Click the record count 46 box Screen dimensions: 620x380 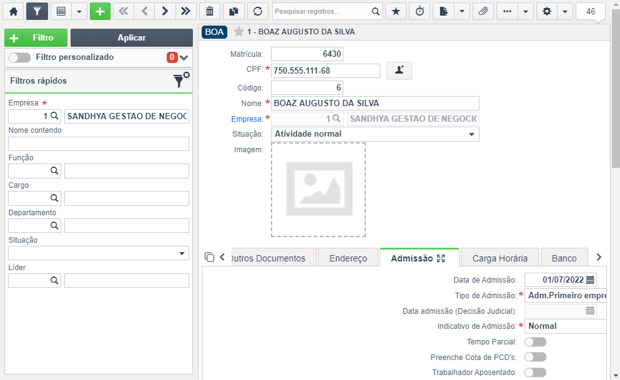[x=591, y=11]
